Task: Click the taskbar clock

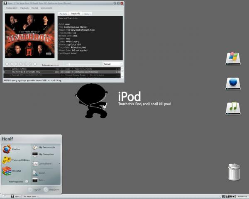Action: tap(242, 197)
